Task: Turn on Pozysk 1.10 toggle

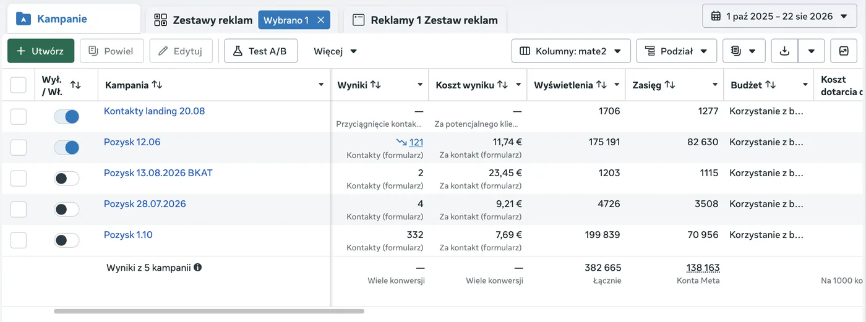Action: coord(67,240)
